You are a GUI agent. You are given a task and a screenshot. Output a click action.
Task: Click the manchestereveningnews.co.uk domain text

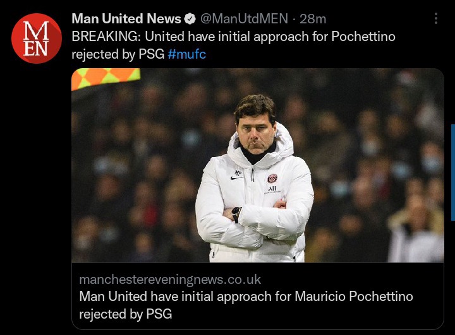click(170, 279)
